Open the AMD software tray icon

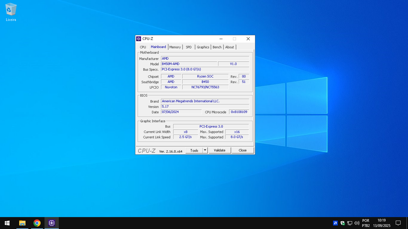coord(335,223)
